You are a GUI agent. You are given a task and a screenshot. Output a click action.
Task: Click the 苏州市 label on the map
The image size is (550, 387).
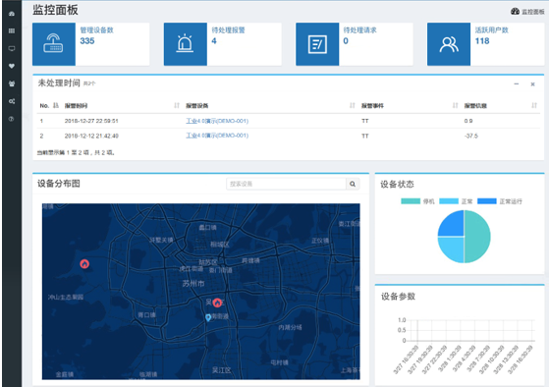click(193, 284)
